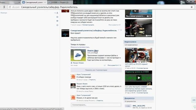Viewport: 196px width, 110px height.
Task: Open the "Акустика" album with 479 photos
Action: click(x=138, y=28)
